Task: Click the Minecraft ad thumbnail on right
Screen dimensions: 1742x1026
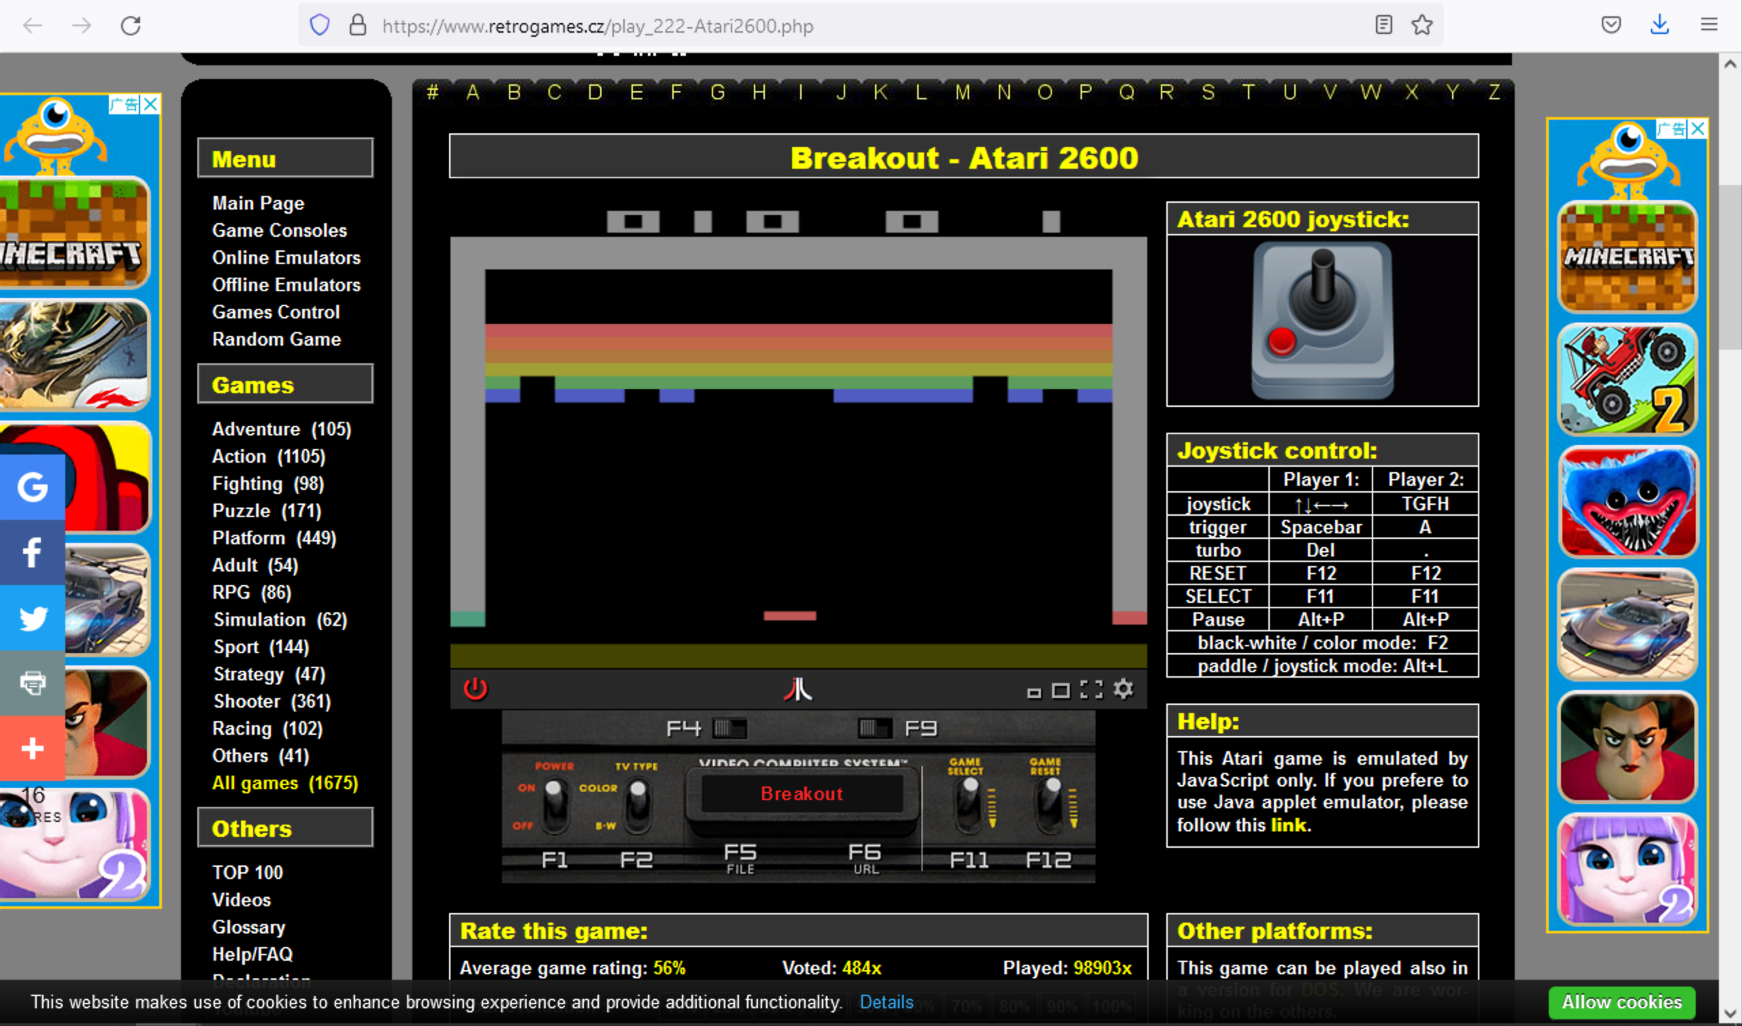Action: coord(1627,257)
